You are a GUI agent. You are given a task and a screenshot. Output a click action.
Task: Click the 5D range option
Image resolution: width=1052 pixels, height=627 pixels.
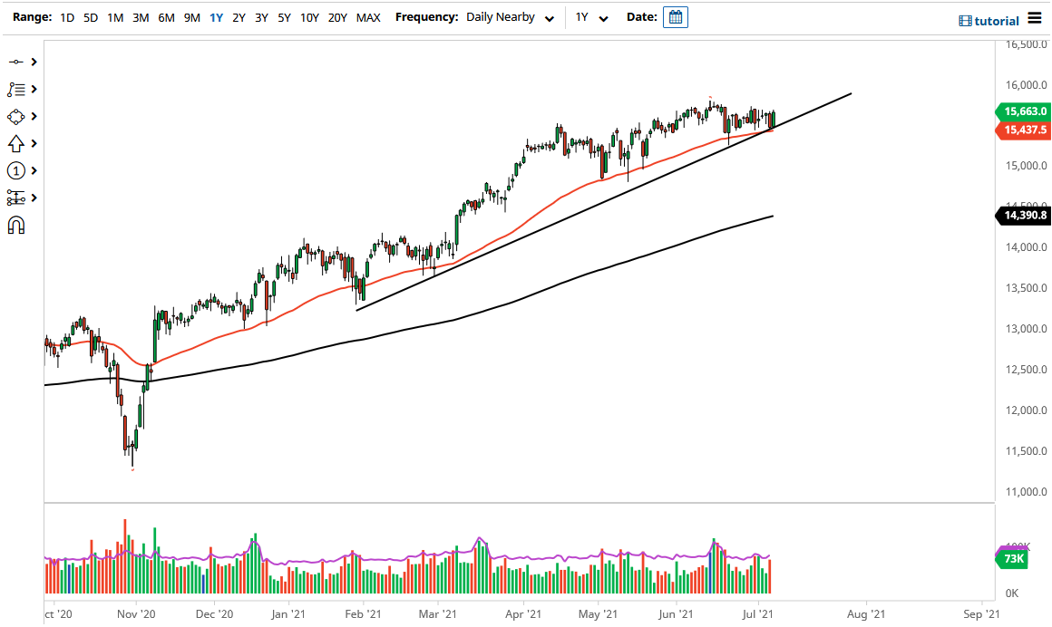(90, 17)
